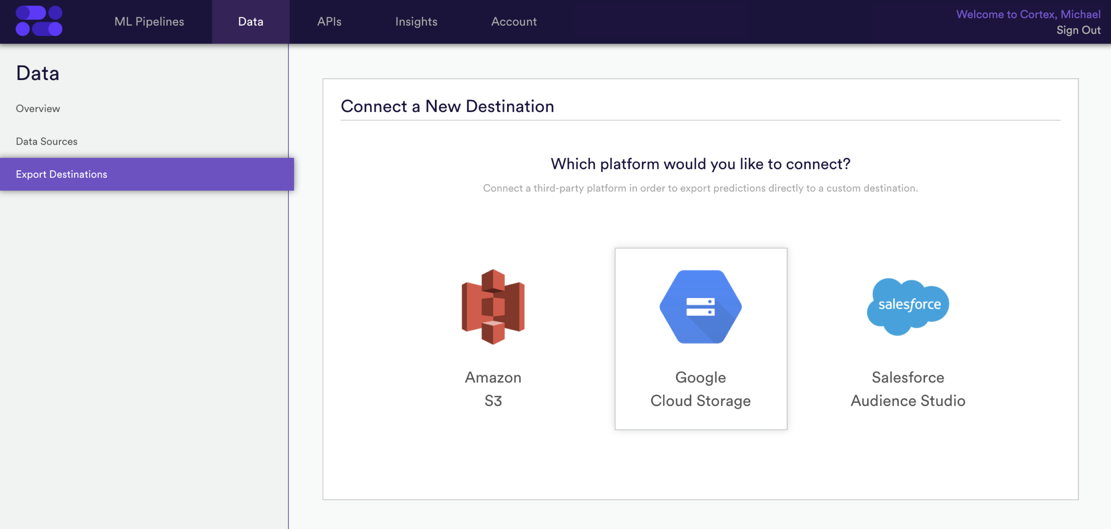Click the Connect a New Destination heading

(x=447, y=106)
